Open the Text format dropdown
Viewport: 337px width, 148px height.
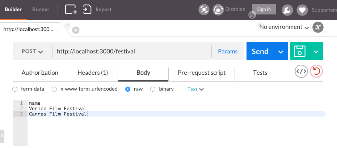click(x=195, y=89)
